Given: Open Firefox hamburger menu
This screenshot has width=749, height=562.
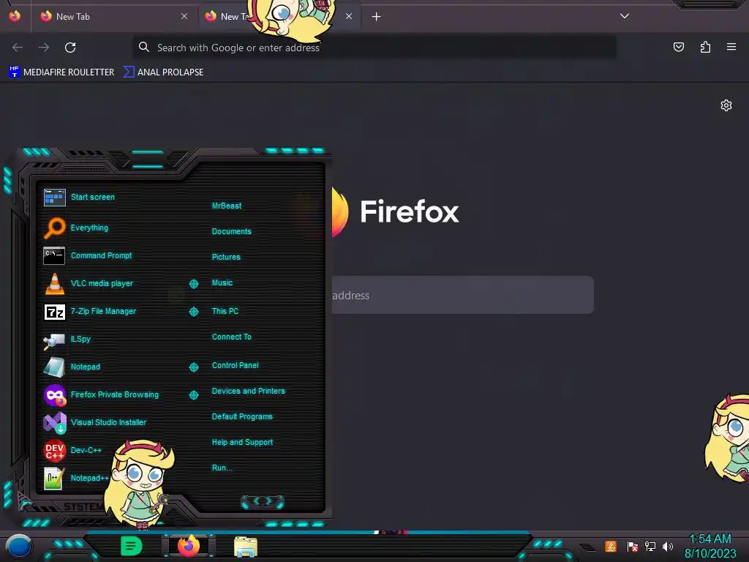Looking at the screenshot, I should [x=731, y=47].
